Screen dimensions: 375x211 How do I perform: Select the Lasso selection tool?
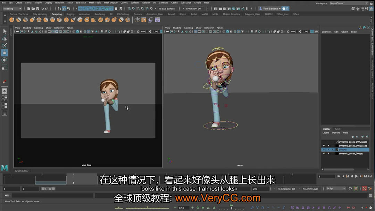(5, 39)
